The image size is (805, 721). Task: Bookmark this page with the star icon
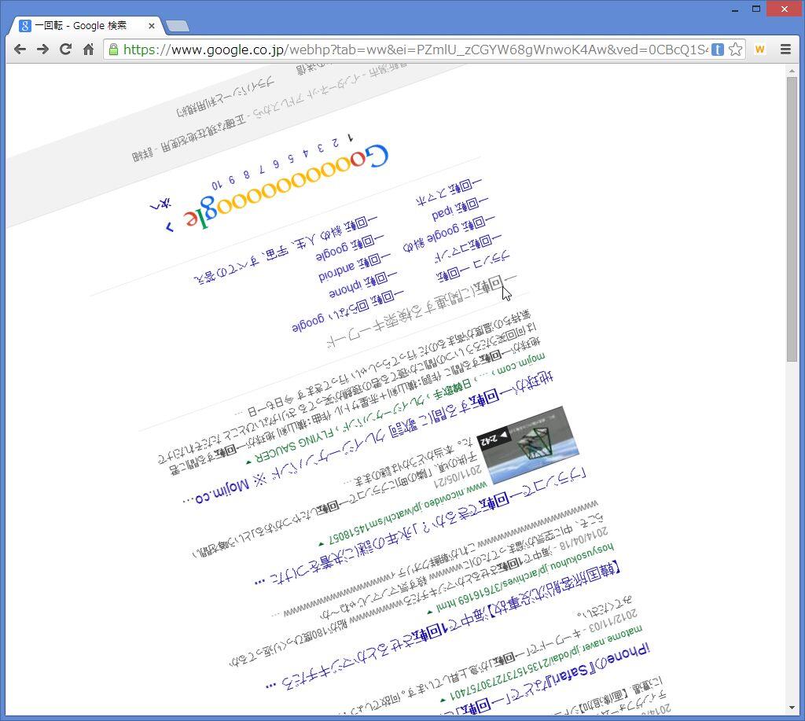pos(735,50)
